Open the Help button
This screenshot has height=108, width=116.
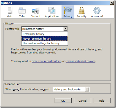point(102,101)
